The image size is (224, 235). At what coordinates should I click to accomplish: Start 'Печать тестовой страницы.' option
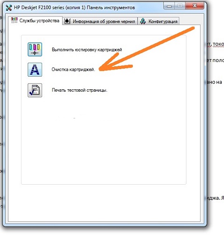79,90
